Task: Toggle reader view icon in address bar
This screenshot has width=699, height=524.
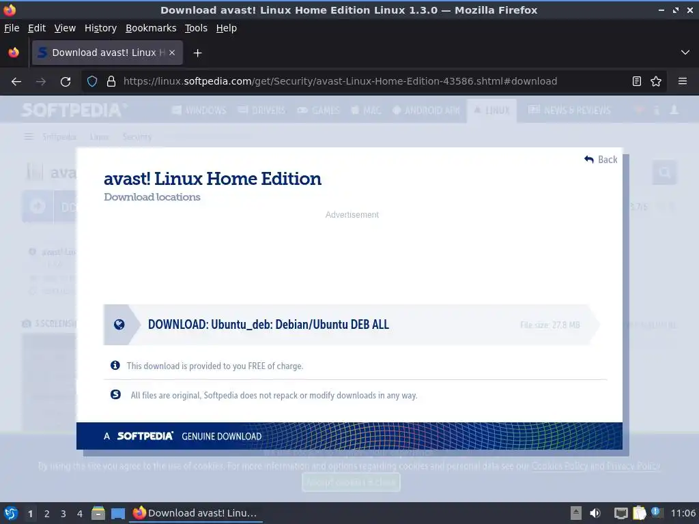Action: pyautogui.click(x=637, y=81)
